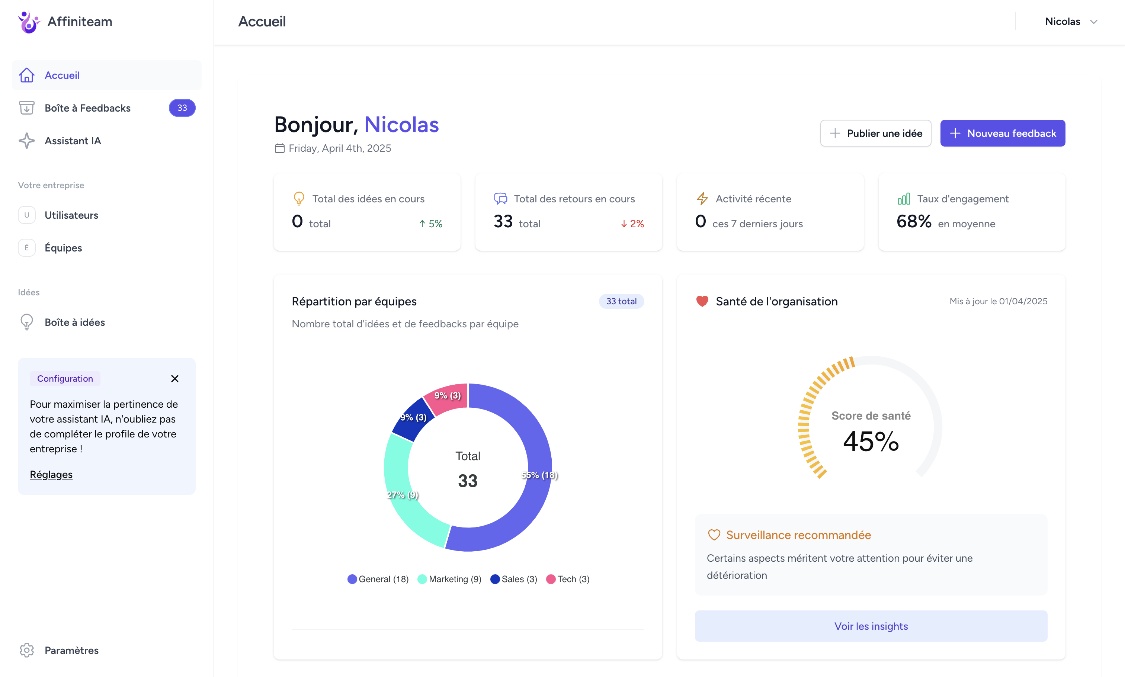Open the Équipes menu item
This screenshot has width=1125, height=677.
point(63,248)
